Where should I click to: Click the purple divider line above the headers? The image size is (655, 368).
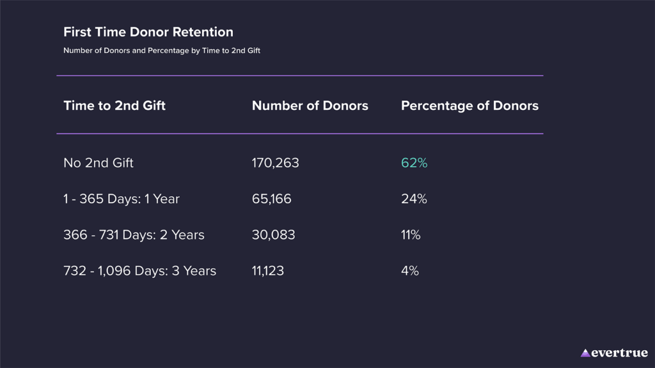299,75
